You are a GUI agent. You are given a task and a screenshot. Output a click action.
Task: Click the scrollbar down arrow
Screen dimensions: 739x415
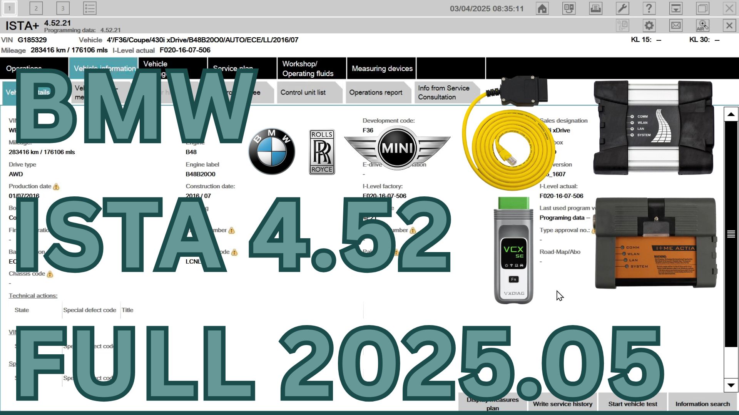click(x=731, y=385)
